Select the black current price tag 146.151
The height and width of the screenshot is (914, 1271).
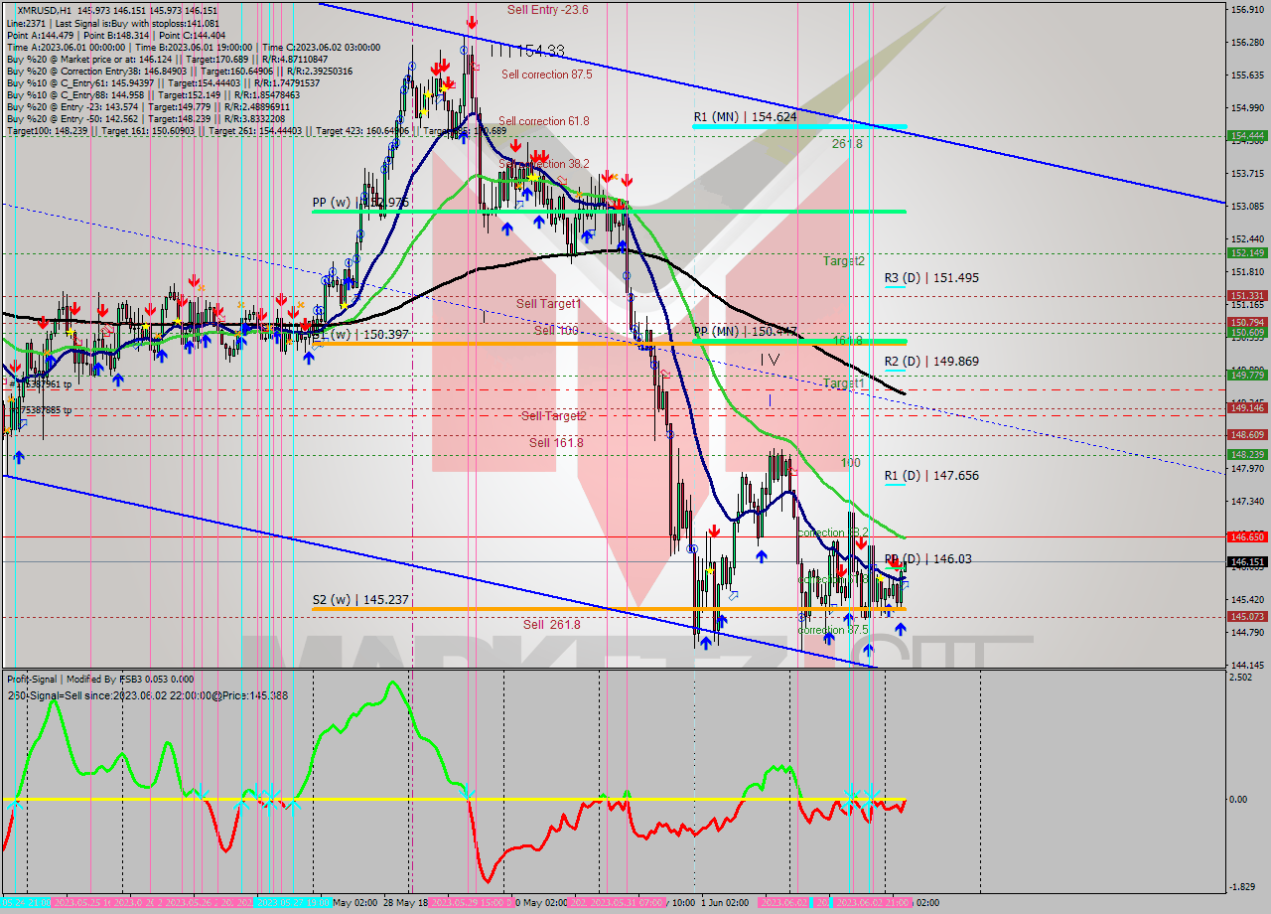[x=1247, y=561]
